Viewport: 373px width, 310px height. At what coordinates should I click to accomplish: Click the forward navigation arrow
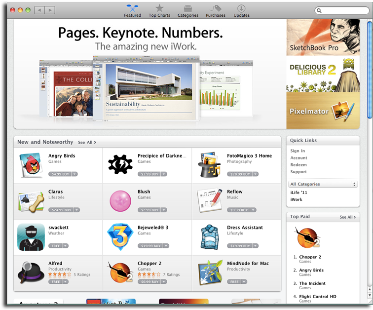pyautogui.click(x=50, y=10)
